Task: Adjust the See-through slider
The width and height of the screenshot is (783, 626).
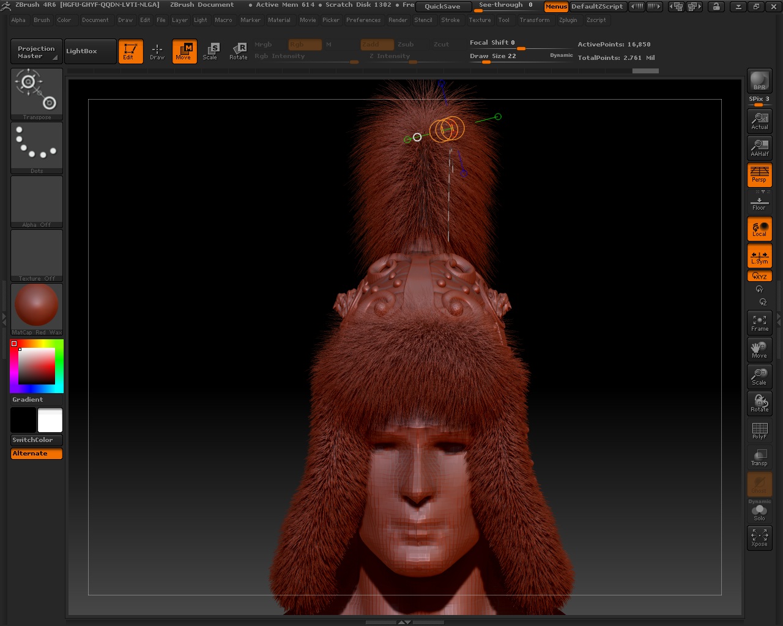Action: click(x=506, y=7)
